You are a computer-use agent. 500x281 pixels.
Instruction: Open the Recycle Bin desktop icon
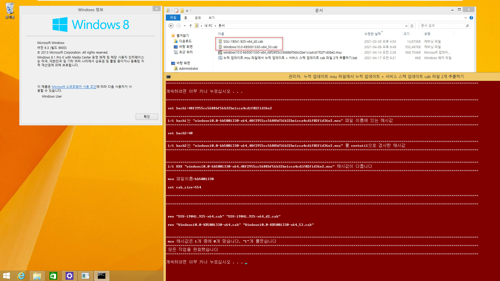pyautogui.click(x=10, y=11)
